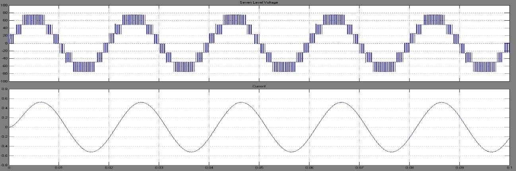The width and height of the screenshot is (516, 171).
Task: Click the 0.09 time-axis tick label
Action: (460, 168)
